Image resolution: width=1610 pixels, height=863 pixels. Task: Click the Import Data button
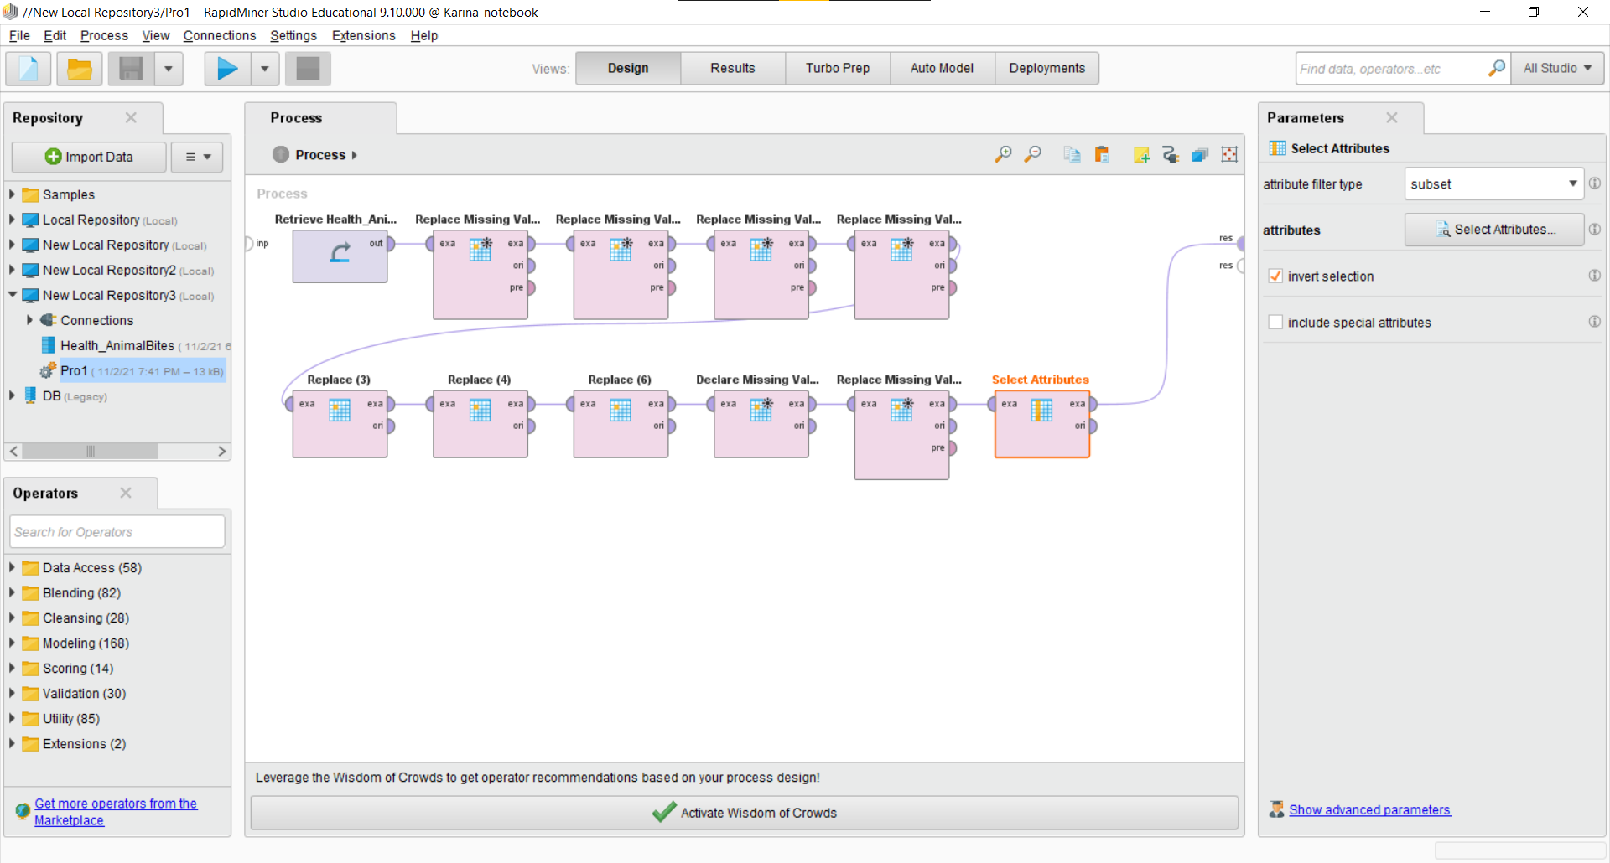pyautogui.click(x=89, y=157)
